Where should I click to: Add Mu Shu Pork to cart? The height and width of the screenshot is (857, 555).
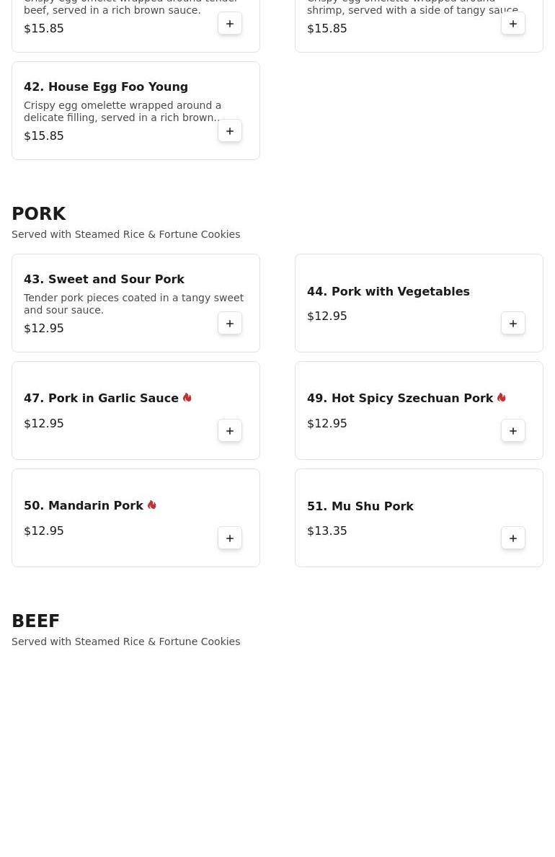(513, 538)
